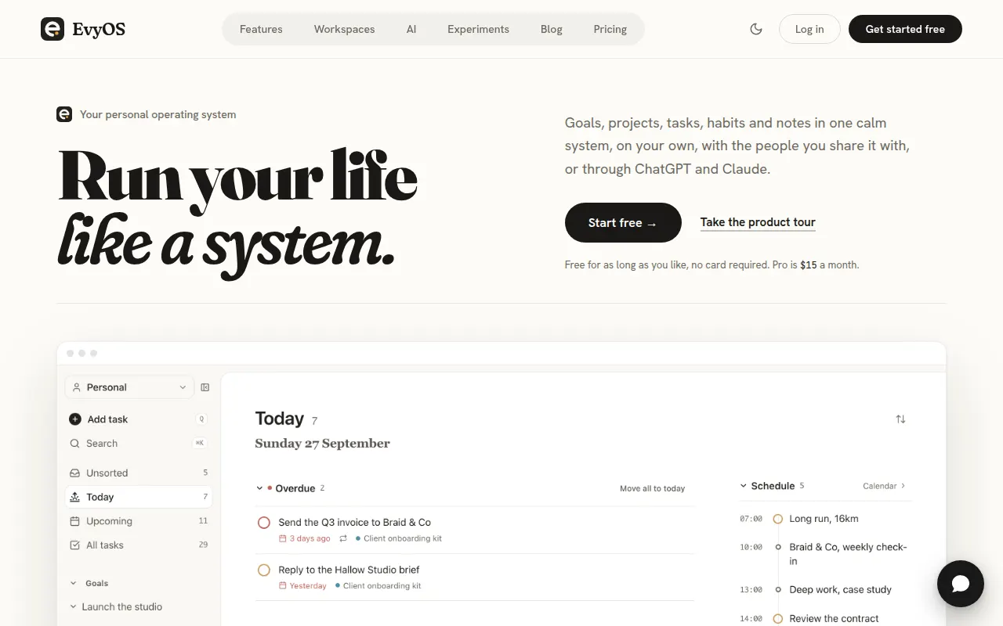Click 'Move all to today' link
The image size is (1003, 626).
[652, 488]
